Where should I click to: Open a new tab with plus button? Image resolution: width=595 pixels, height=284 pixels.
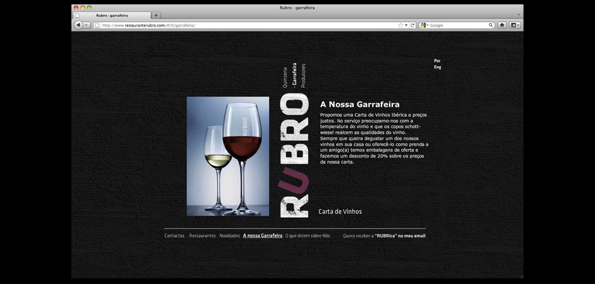pyautogui.click(x=156, y=15)
